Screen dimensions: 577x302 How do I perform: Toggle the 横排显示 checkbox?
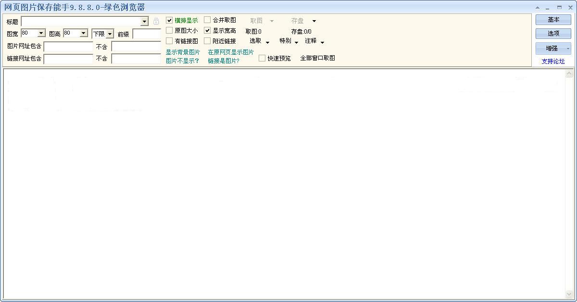tap(169, 20)
